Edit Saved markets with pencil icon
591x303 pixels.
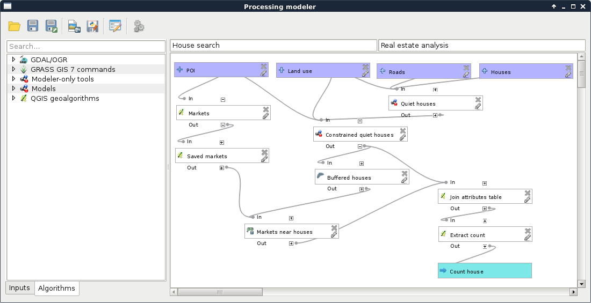(264, 159)
